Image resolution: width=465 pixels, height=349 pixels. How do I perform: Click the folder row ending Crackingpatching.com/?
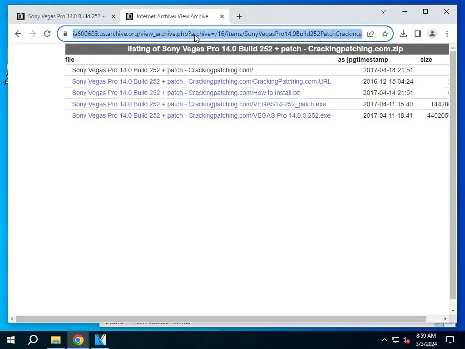pyautogui.click(x=163, y=70)
